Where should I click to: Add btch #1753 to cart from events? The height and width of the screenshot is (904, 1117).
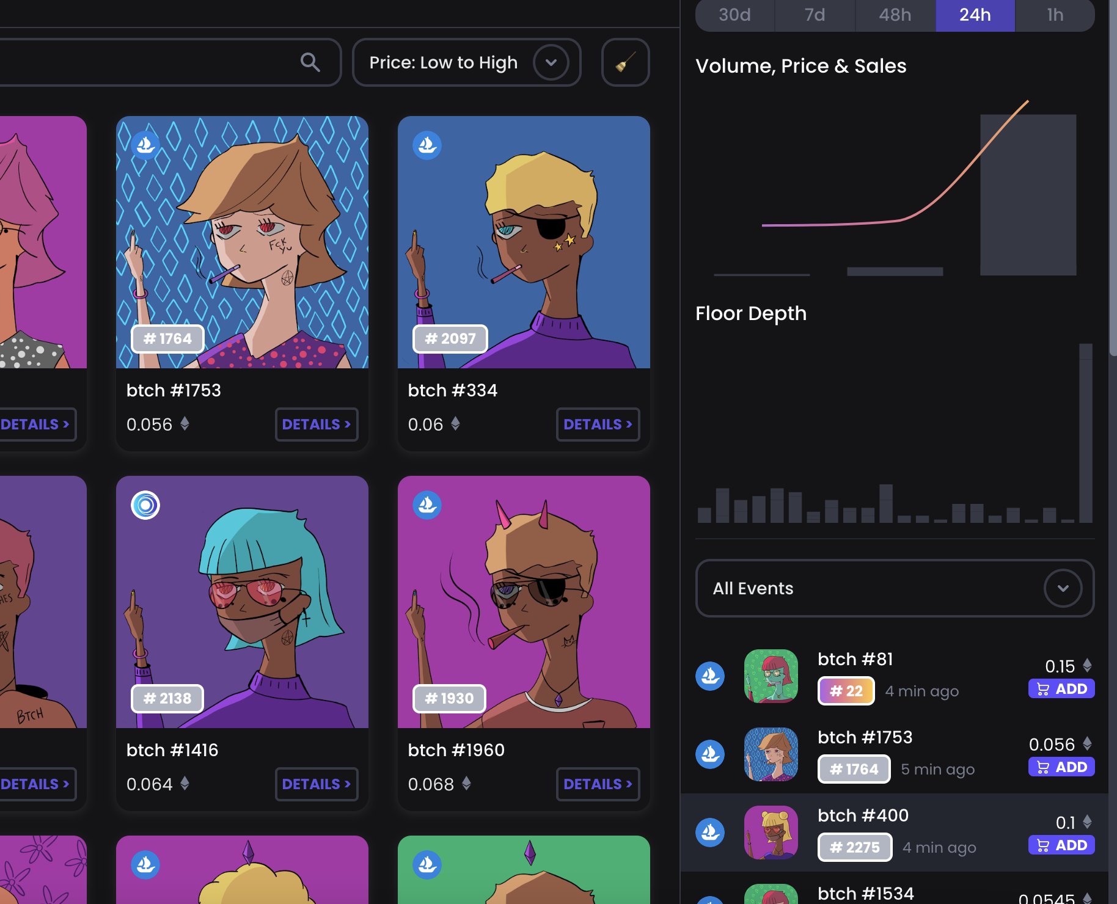tap(1061, 767)
